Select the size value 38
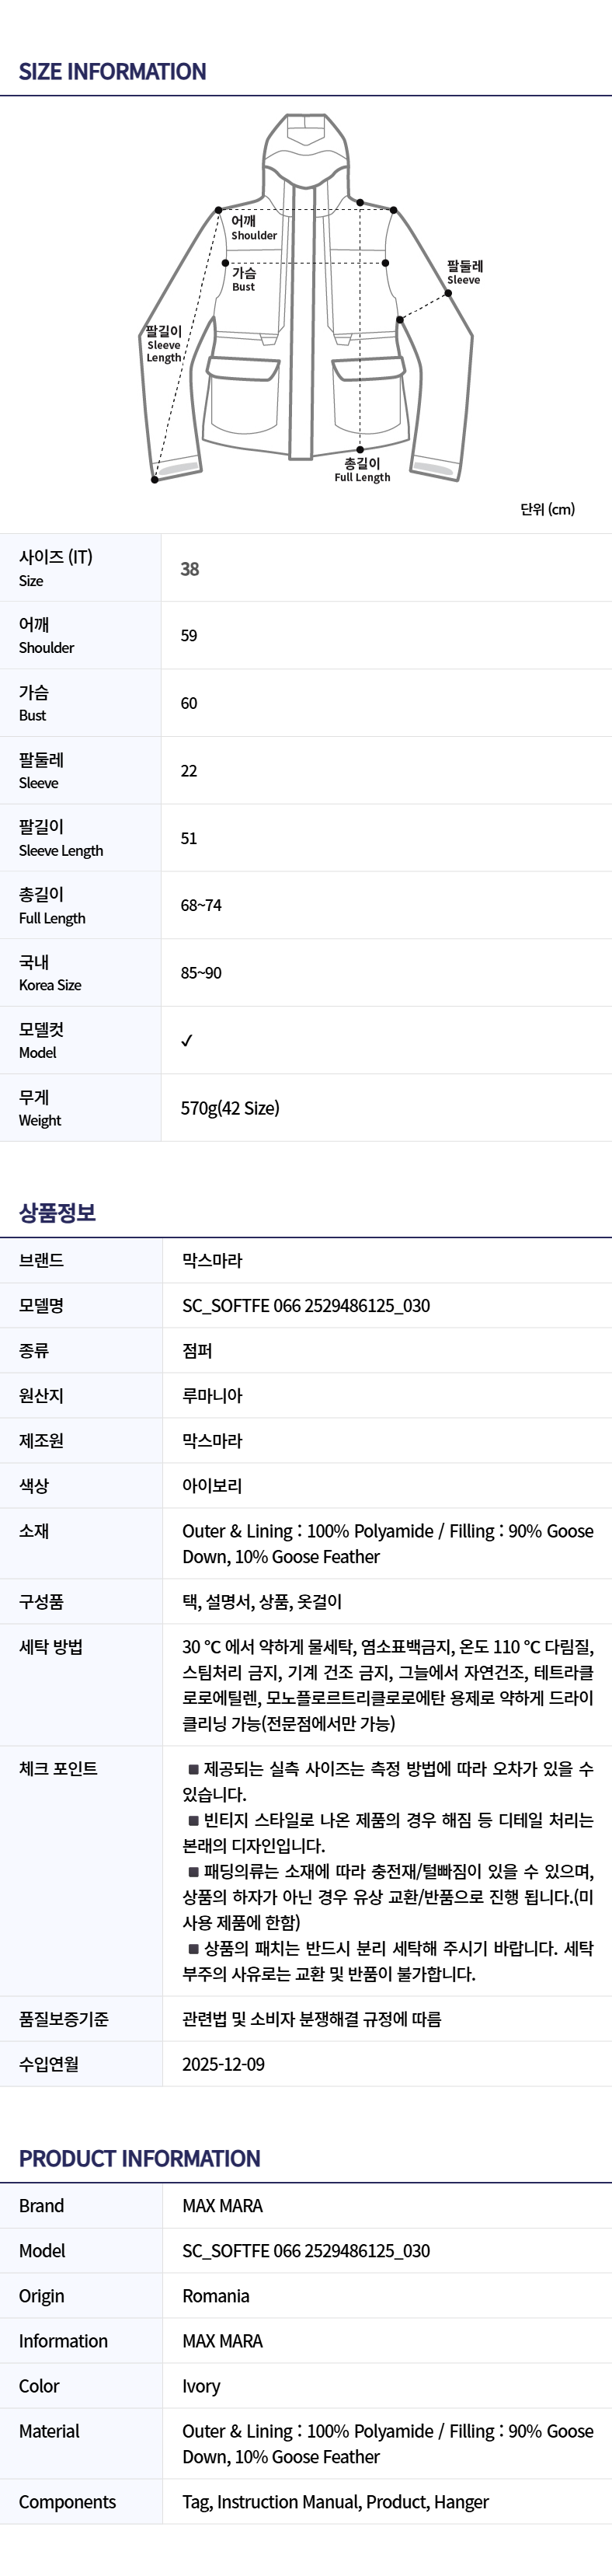 [x=190, y=569]
